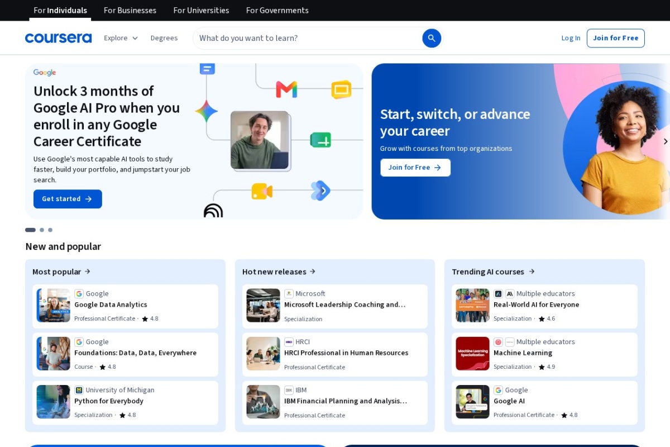
Task: Click the Microsoft Leadership Coaching title
Action: pos(345,305)
